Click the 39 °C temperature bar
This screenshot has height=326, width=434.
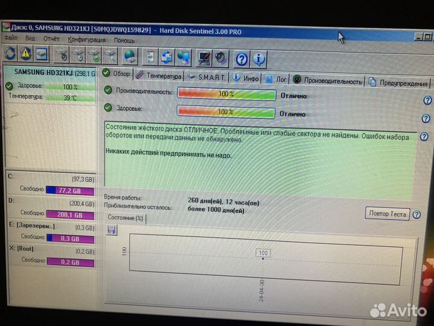click(71, 98)
